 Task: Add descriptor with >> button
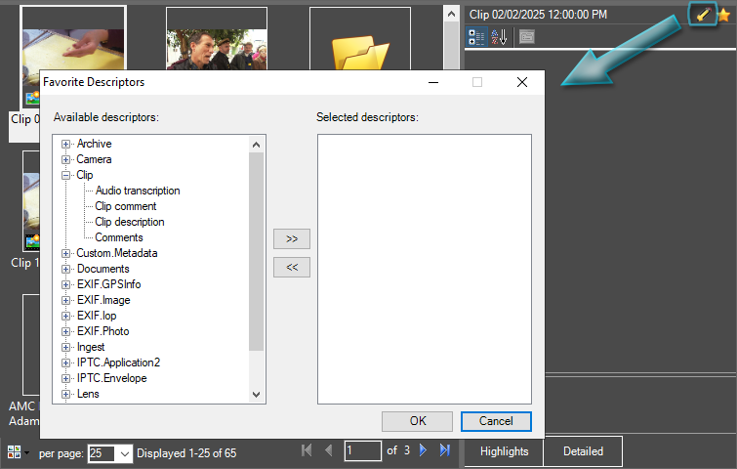(x=292, y=239)
